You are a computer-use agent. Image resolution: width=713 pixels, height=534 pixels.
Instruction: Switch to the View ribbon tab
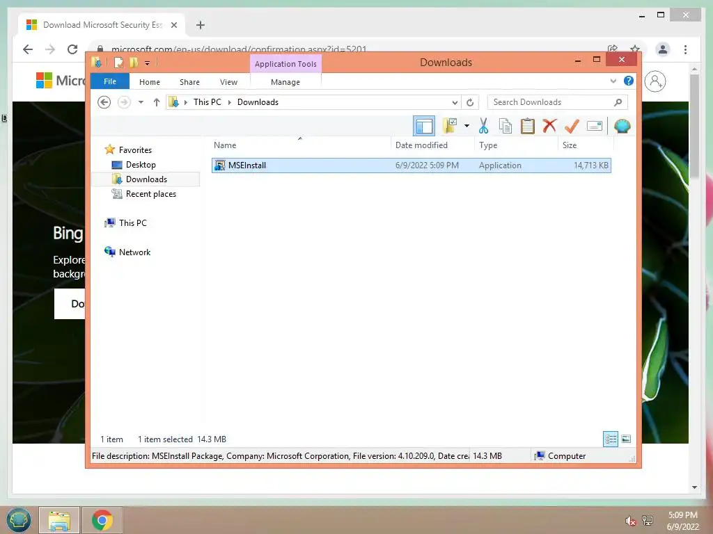[228, 82]
